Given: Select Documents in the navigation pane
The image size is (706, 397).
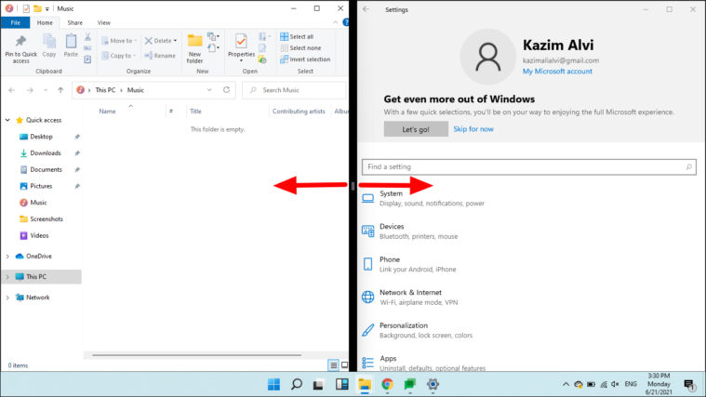Looking at the screenshot, I should click(x=46, y=170).
